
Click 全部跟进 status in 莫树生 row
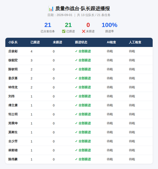[x=83, y=132]
